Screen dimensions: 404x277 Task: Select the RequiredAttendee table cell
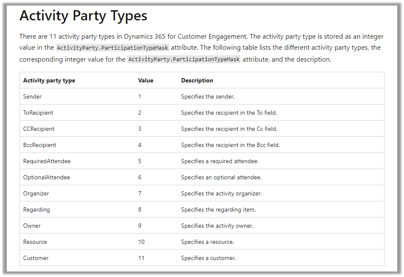[x=47, y=161]
